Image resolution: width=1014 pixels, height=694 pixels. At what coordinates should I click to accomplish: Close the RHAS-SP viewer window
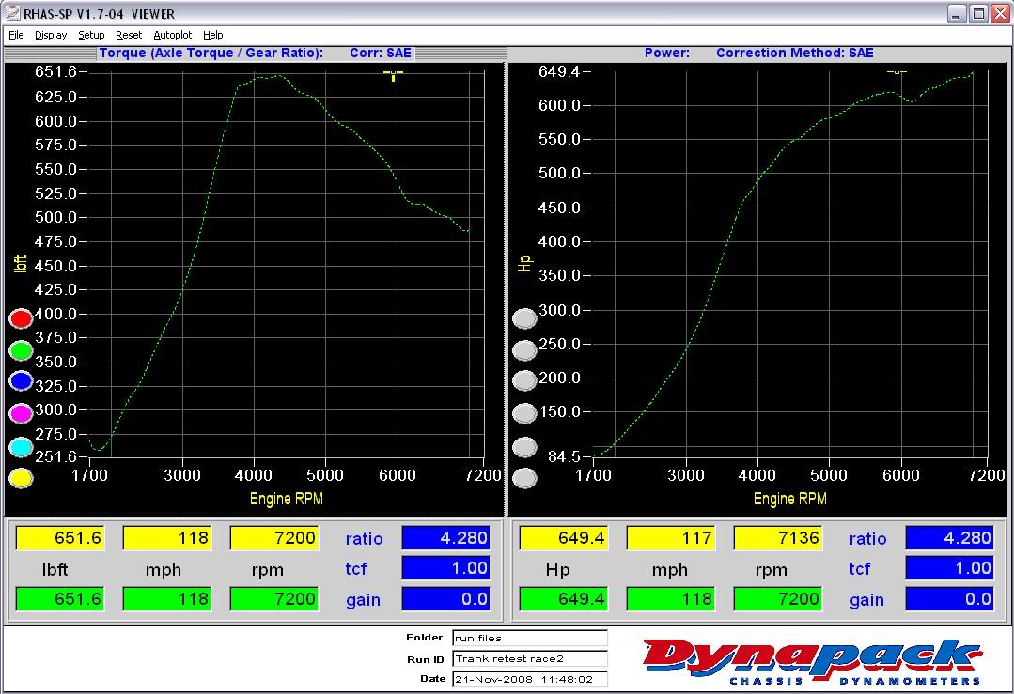1001,13
